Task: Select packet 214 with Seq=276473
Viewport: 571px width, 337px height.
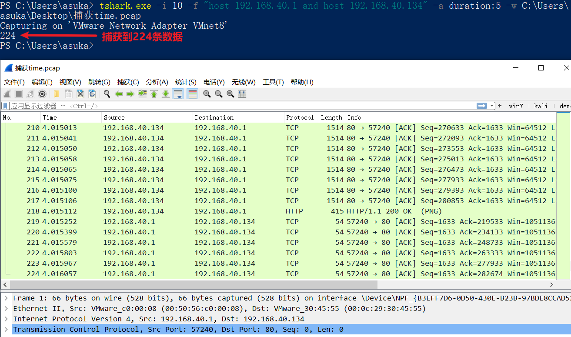Action: [x=278, y=170]
